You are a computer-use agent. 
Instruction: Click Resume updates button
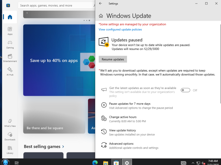[x=113, y=59]
